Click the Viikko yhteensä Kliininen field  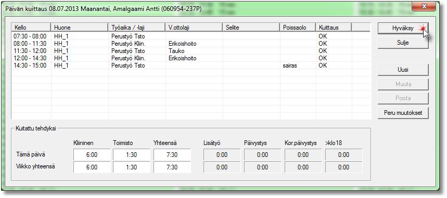click(92, 167)
